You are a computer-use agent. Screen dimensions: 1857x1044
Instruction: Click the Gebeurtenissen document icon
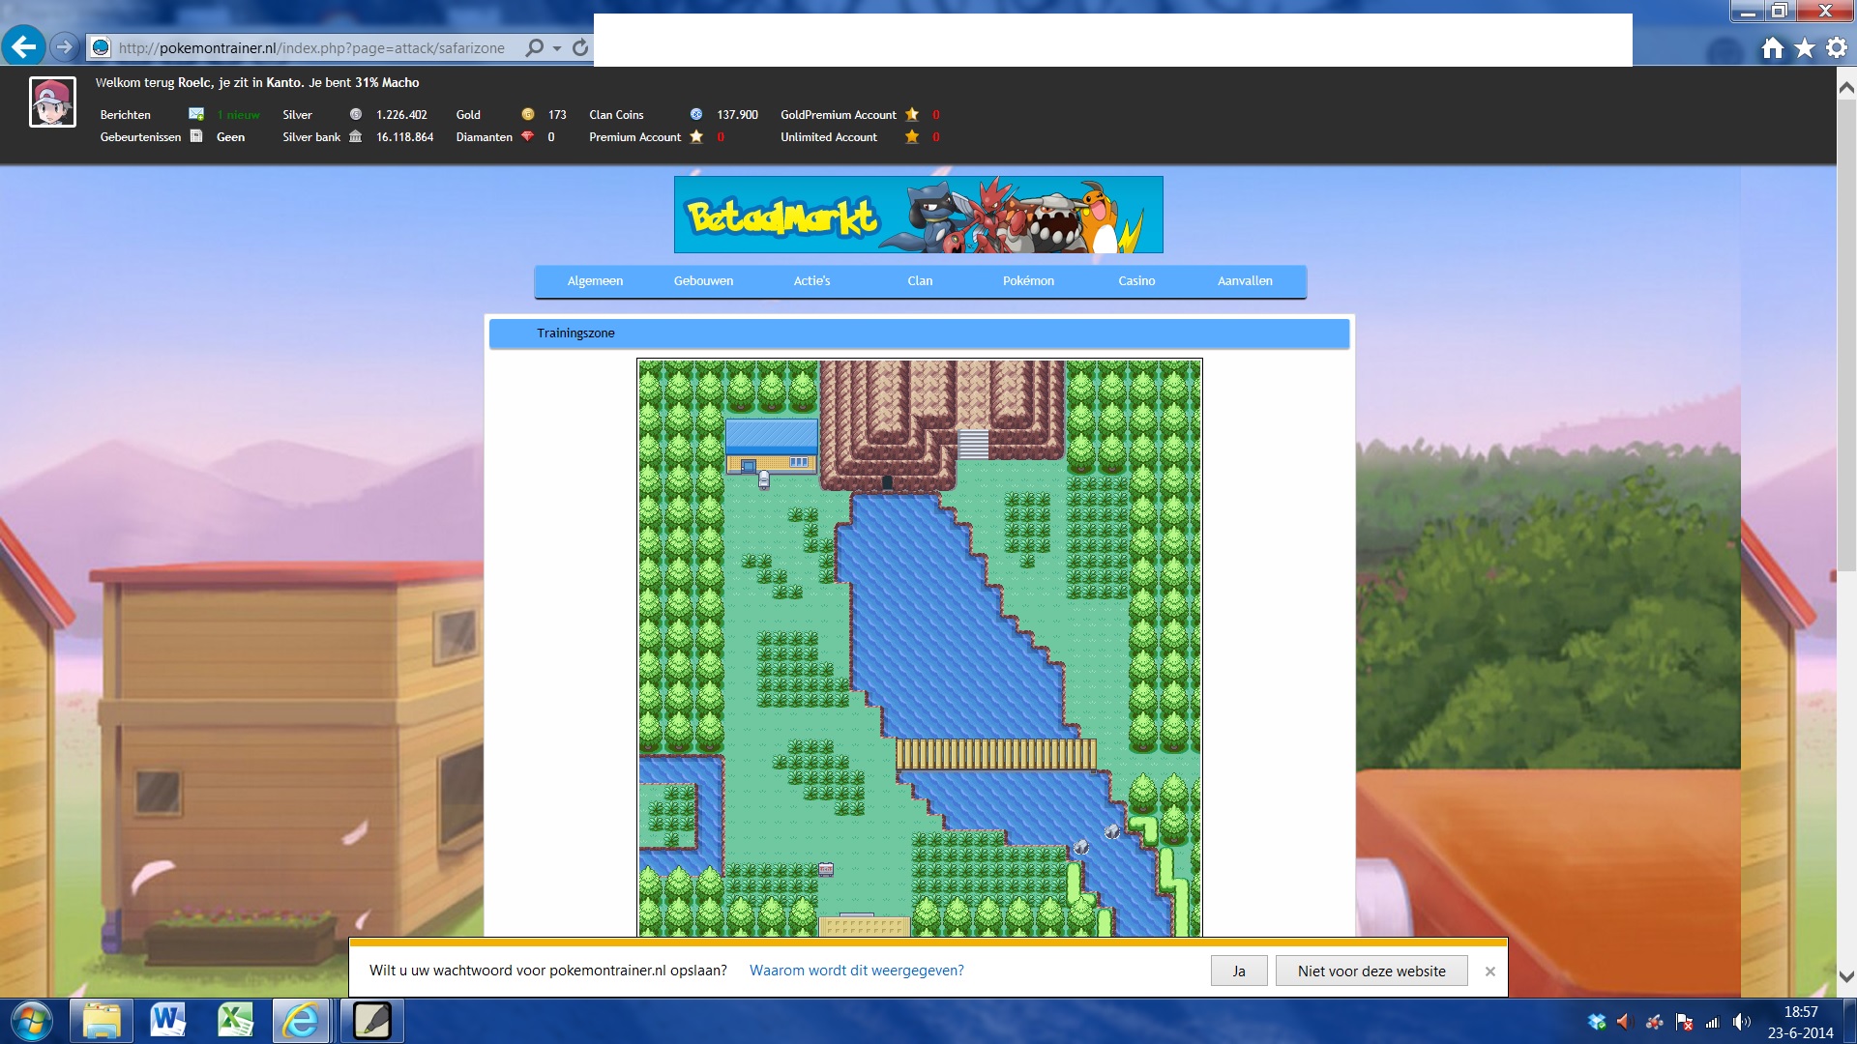196,136
